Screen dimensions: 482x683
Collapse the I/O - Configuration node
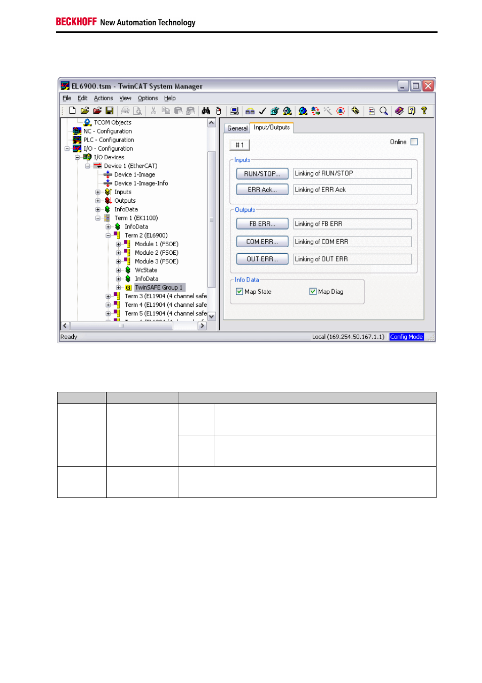coord(67,149)
